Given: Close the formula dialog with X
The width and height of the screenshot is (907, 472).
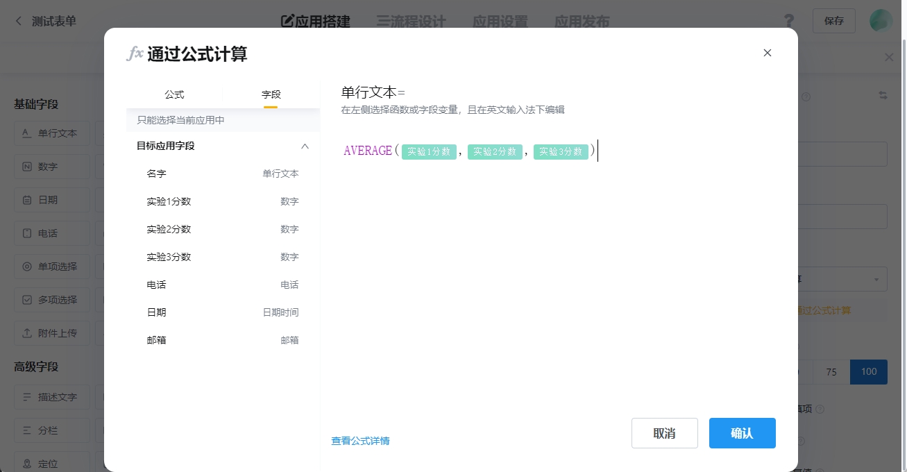Looking at the screenshot, I should coord(767,53).
